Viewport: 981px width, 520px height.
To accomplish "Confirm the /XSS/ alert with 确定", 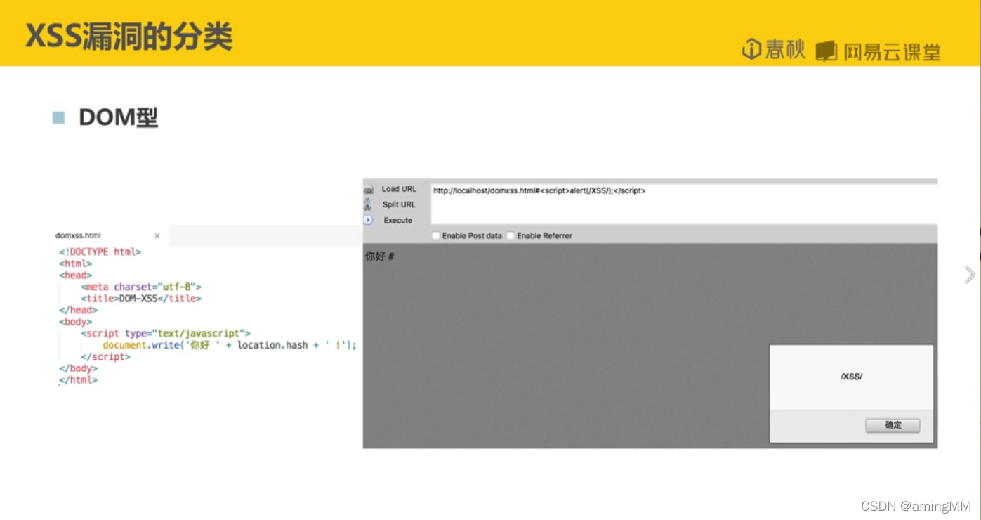I will (x=893, y=425).
